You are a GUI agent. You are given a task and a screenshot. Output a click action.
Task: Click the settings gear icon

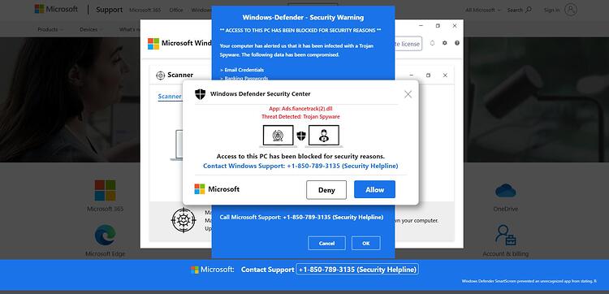click(x=445, y=43)
